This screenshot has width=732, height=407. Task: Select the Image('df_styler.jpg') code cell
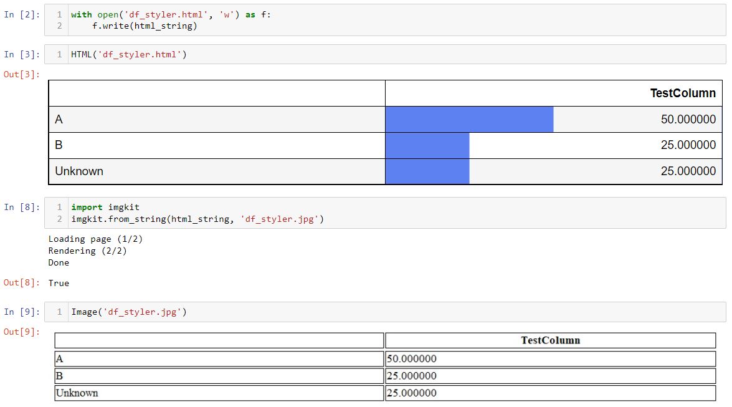click(x=385, y=312)
